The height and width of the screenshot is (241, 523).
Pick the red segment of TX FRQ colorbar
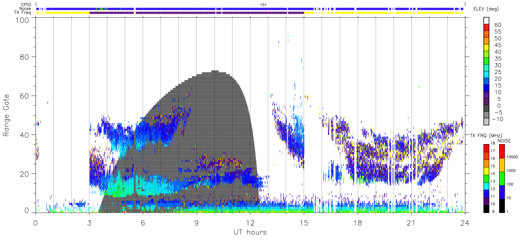[x=487, y=147]
